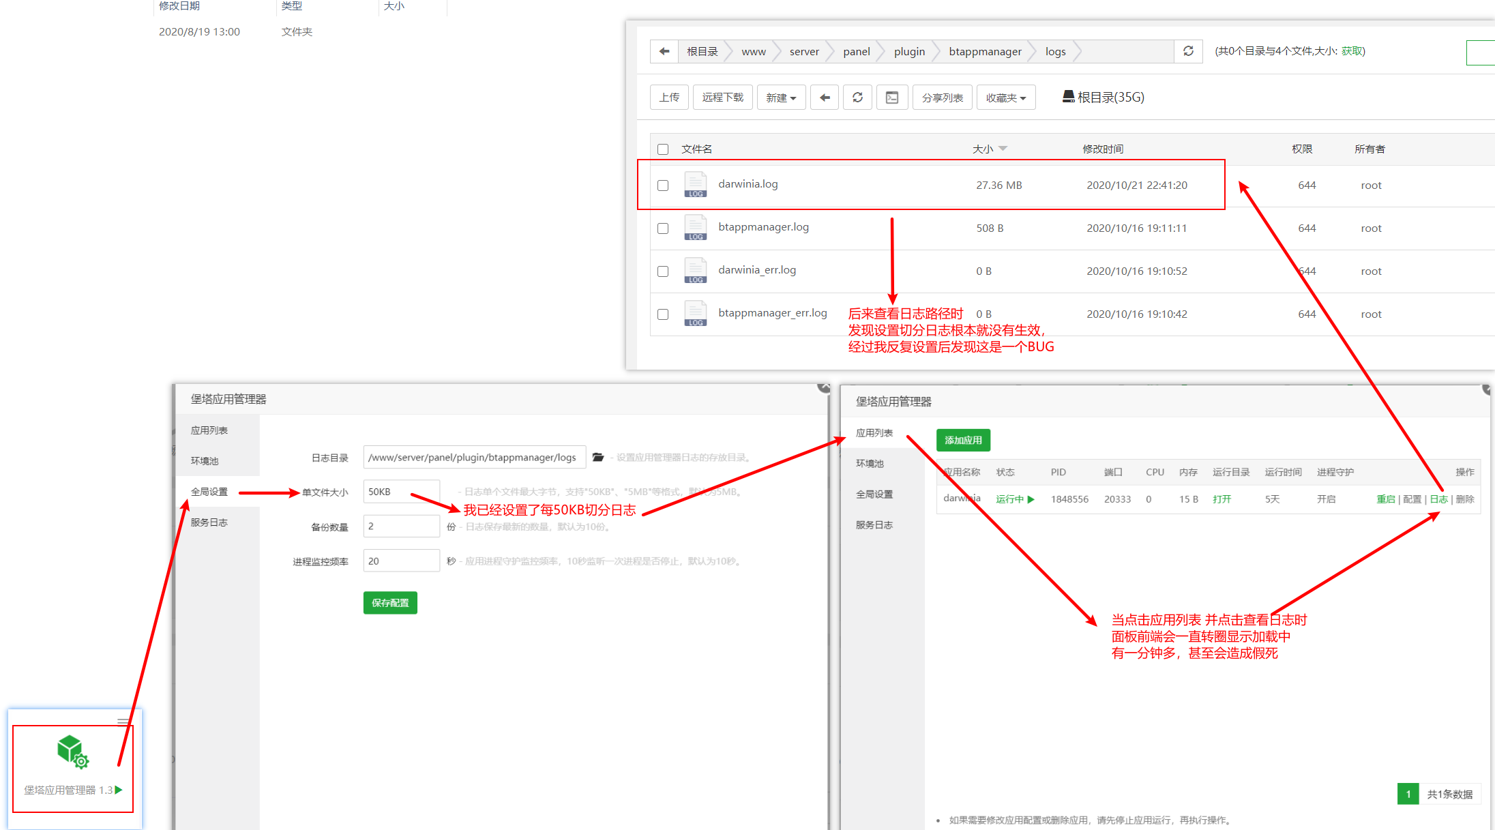Open 全局设置 tab in right app window

[874, 494]
